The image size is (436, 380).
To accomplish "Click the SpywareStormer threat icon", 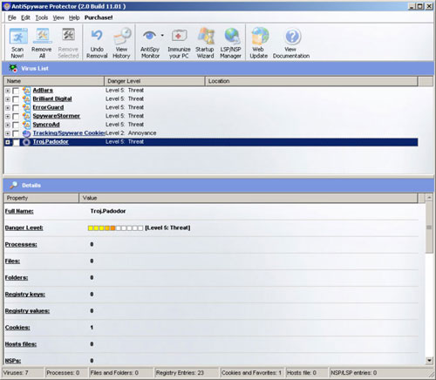I will (26, 116).
